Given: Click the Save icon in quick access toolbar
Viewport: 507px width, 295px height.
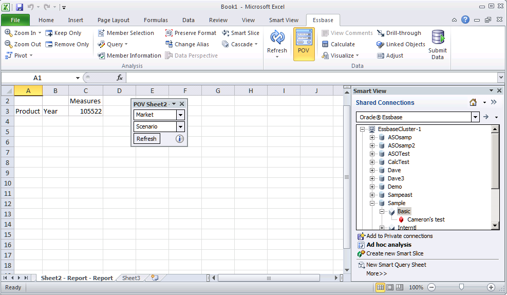Looking at the screenshot, I should pyautogui.click(x=20, y=7).
